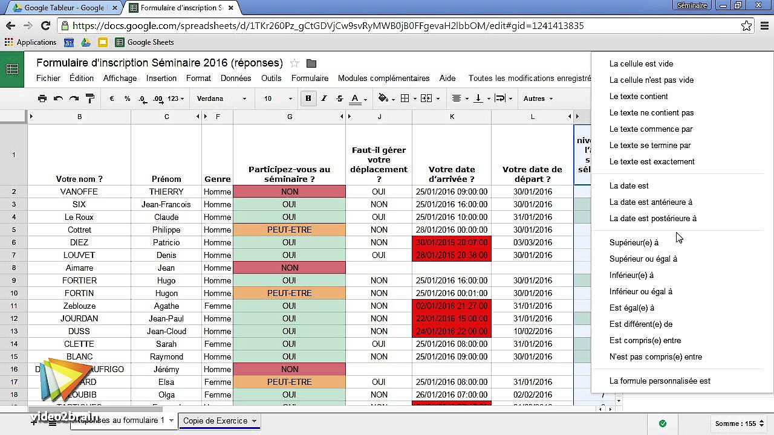Switch to Google Tableur browser tab

(63, 8)
